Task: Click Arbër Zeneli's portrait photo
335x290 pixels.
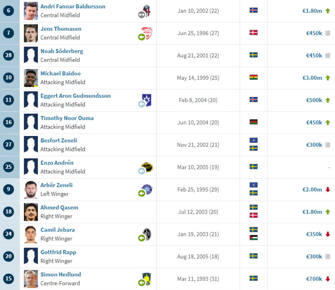Action: [31, 190]
